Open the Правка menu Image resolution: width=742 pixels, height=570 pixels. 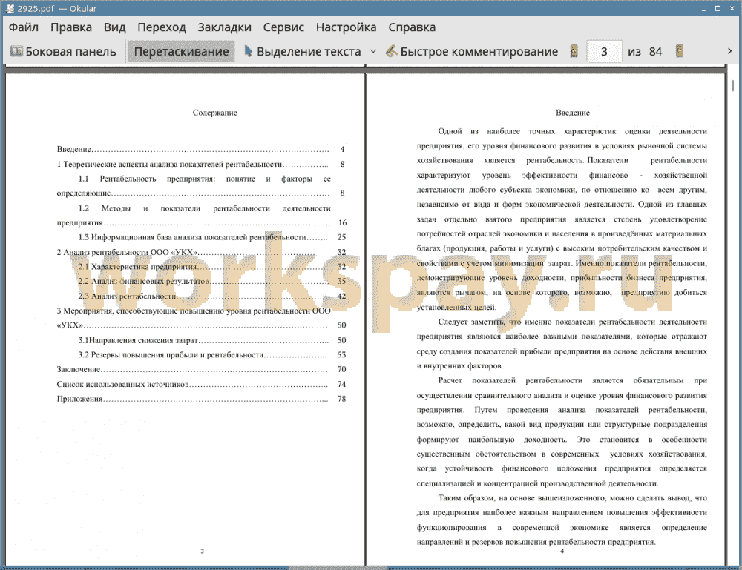tap(71, 27)
